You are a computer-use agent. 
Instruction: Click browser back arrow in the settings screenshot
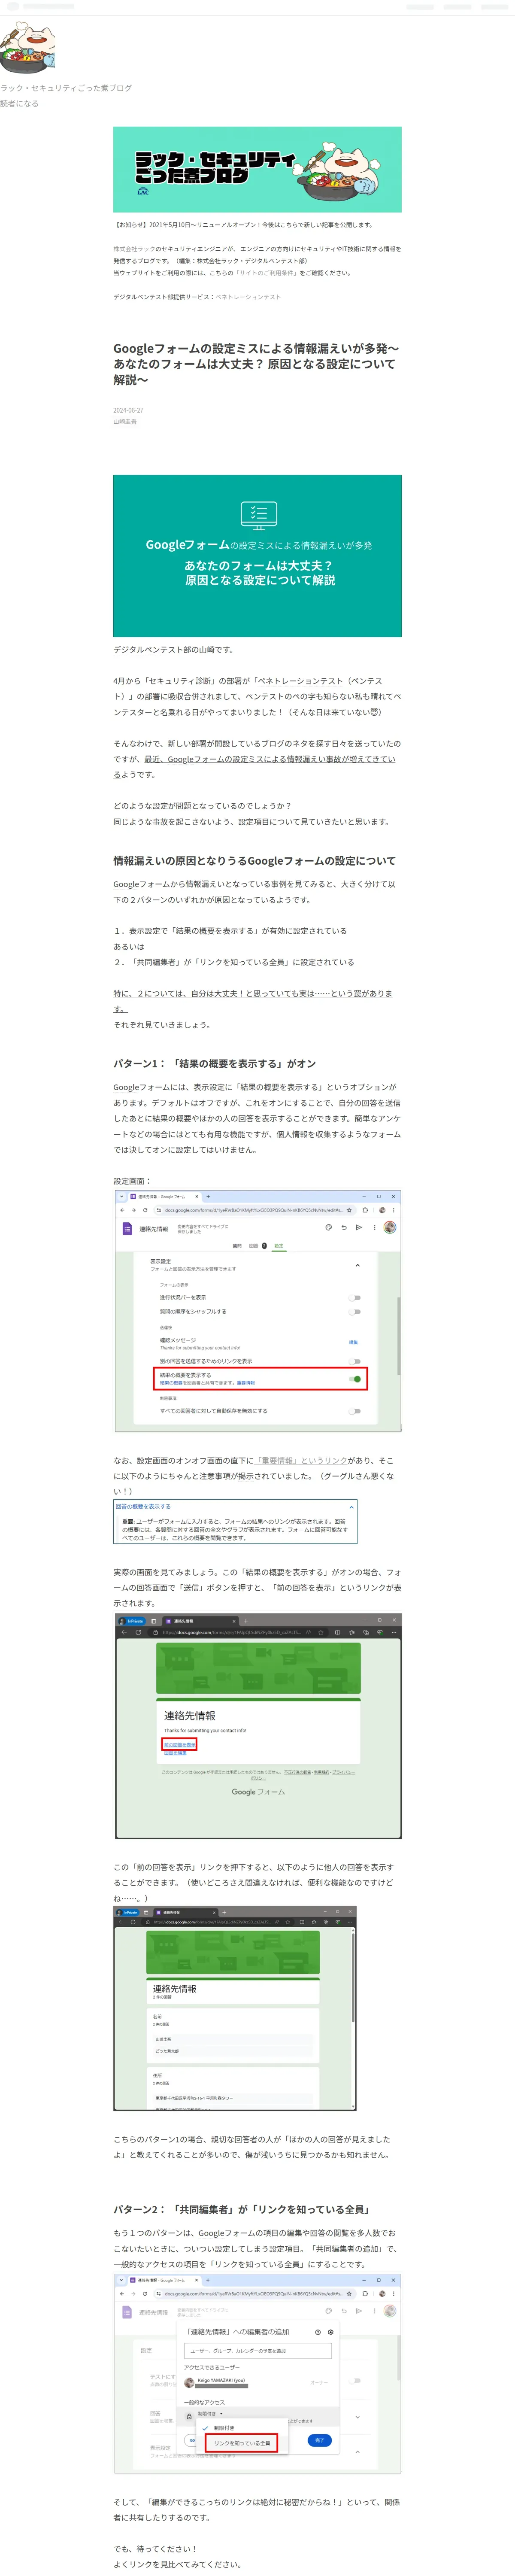click(122, 1210)
